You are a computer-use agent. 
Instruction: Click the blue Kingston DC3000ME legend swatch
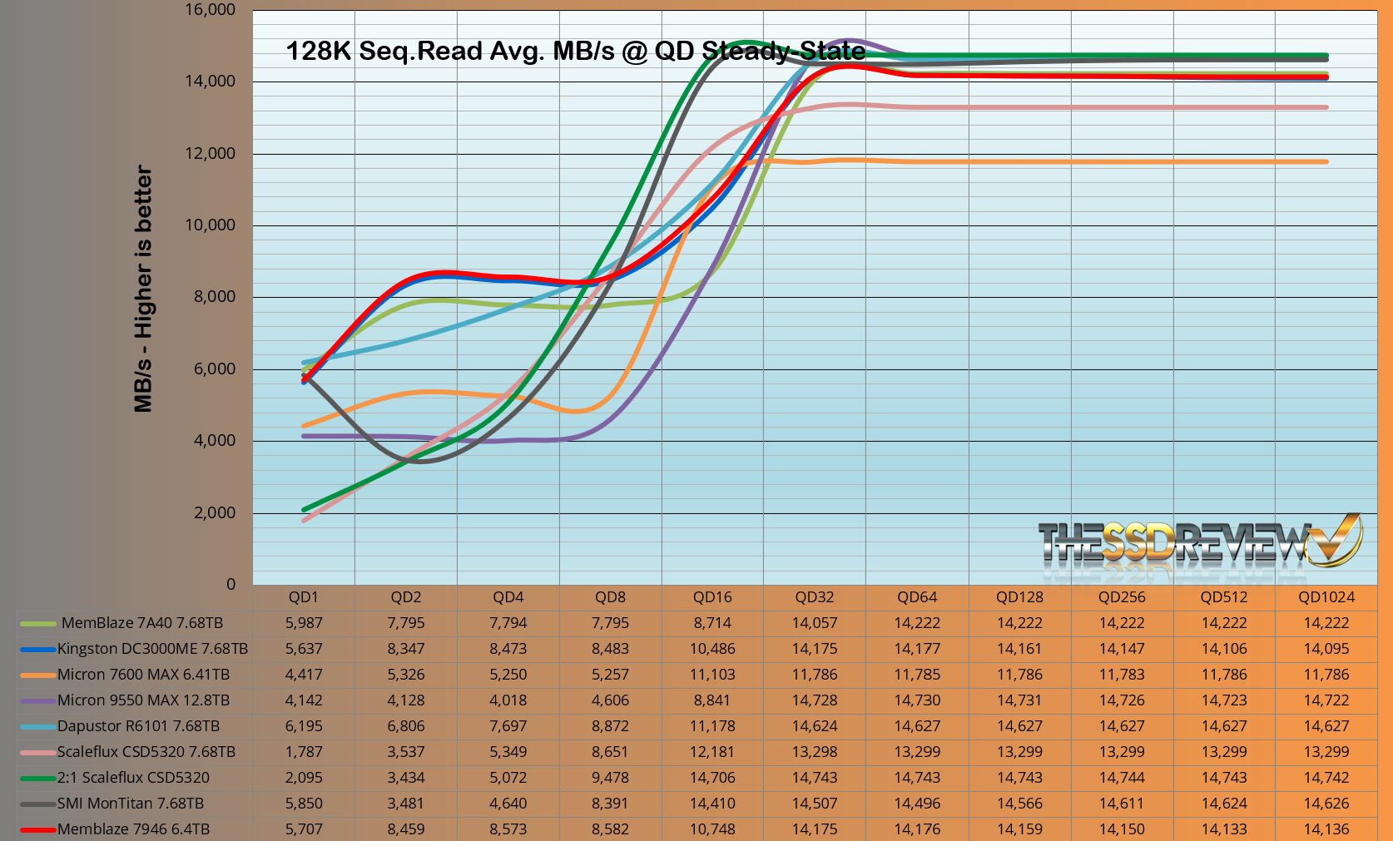coord(37,649)
